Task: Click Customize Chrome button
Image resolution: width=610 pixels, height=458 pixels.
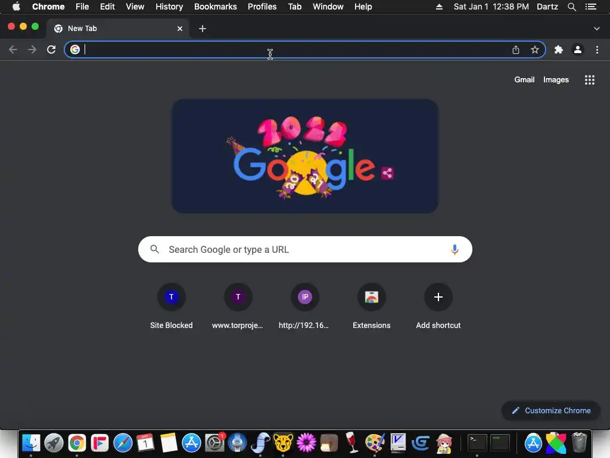Action: 551,410
